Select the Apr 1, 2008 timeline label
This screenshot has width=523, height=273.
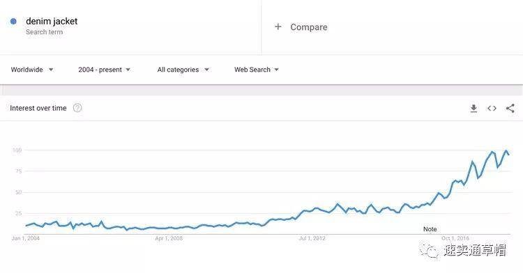[169, 238]
